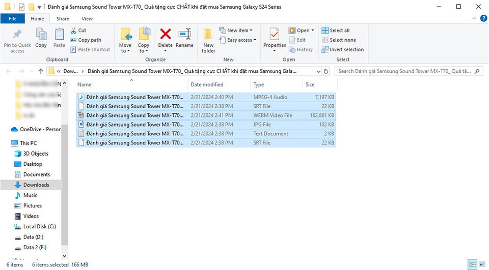
Task: Open Properties of the selection
Action: tap(275, 39)
